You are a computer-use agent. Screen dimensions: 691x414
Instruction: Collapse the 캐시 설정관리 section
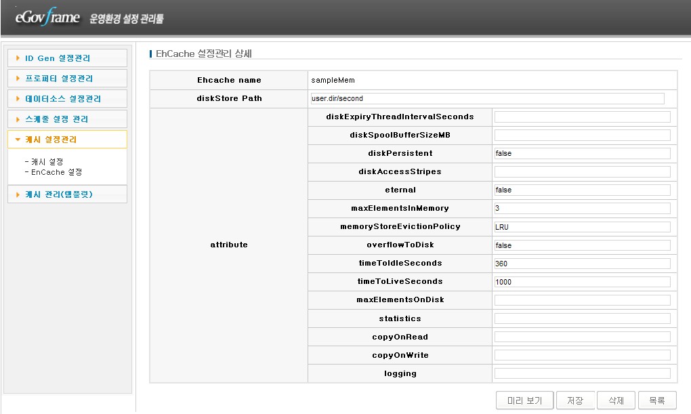click(x=66, y=140)
